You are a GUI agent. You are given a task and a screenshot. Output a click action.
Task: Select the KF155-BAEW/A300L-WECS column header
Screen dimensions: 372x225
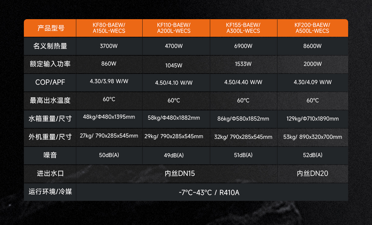point(244,28)
